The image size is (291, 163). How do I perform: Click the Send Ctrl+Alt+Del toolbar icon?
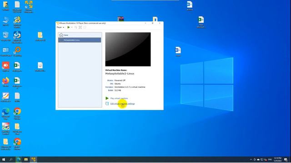76,27
